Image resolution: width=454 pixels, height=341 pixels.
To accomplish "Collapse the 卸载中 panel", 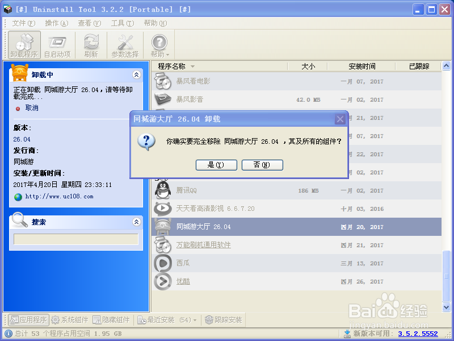I will [x=136, y=75].
